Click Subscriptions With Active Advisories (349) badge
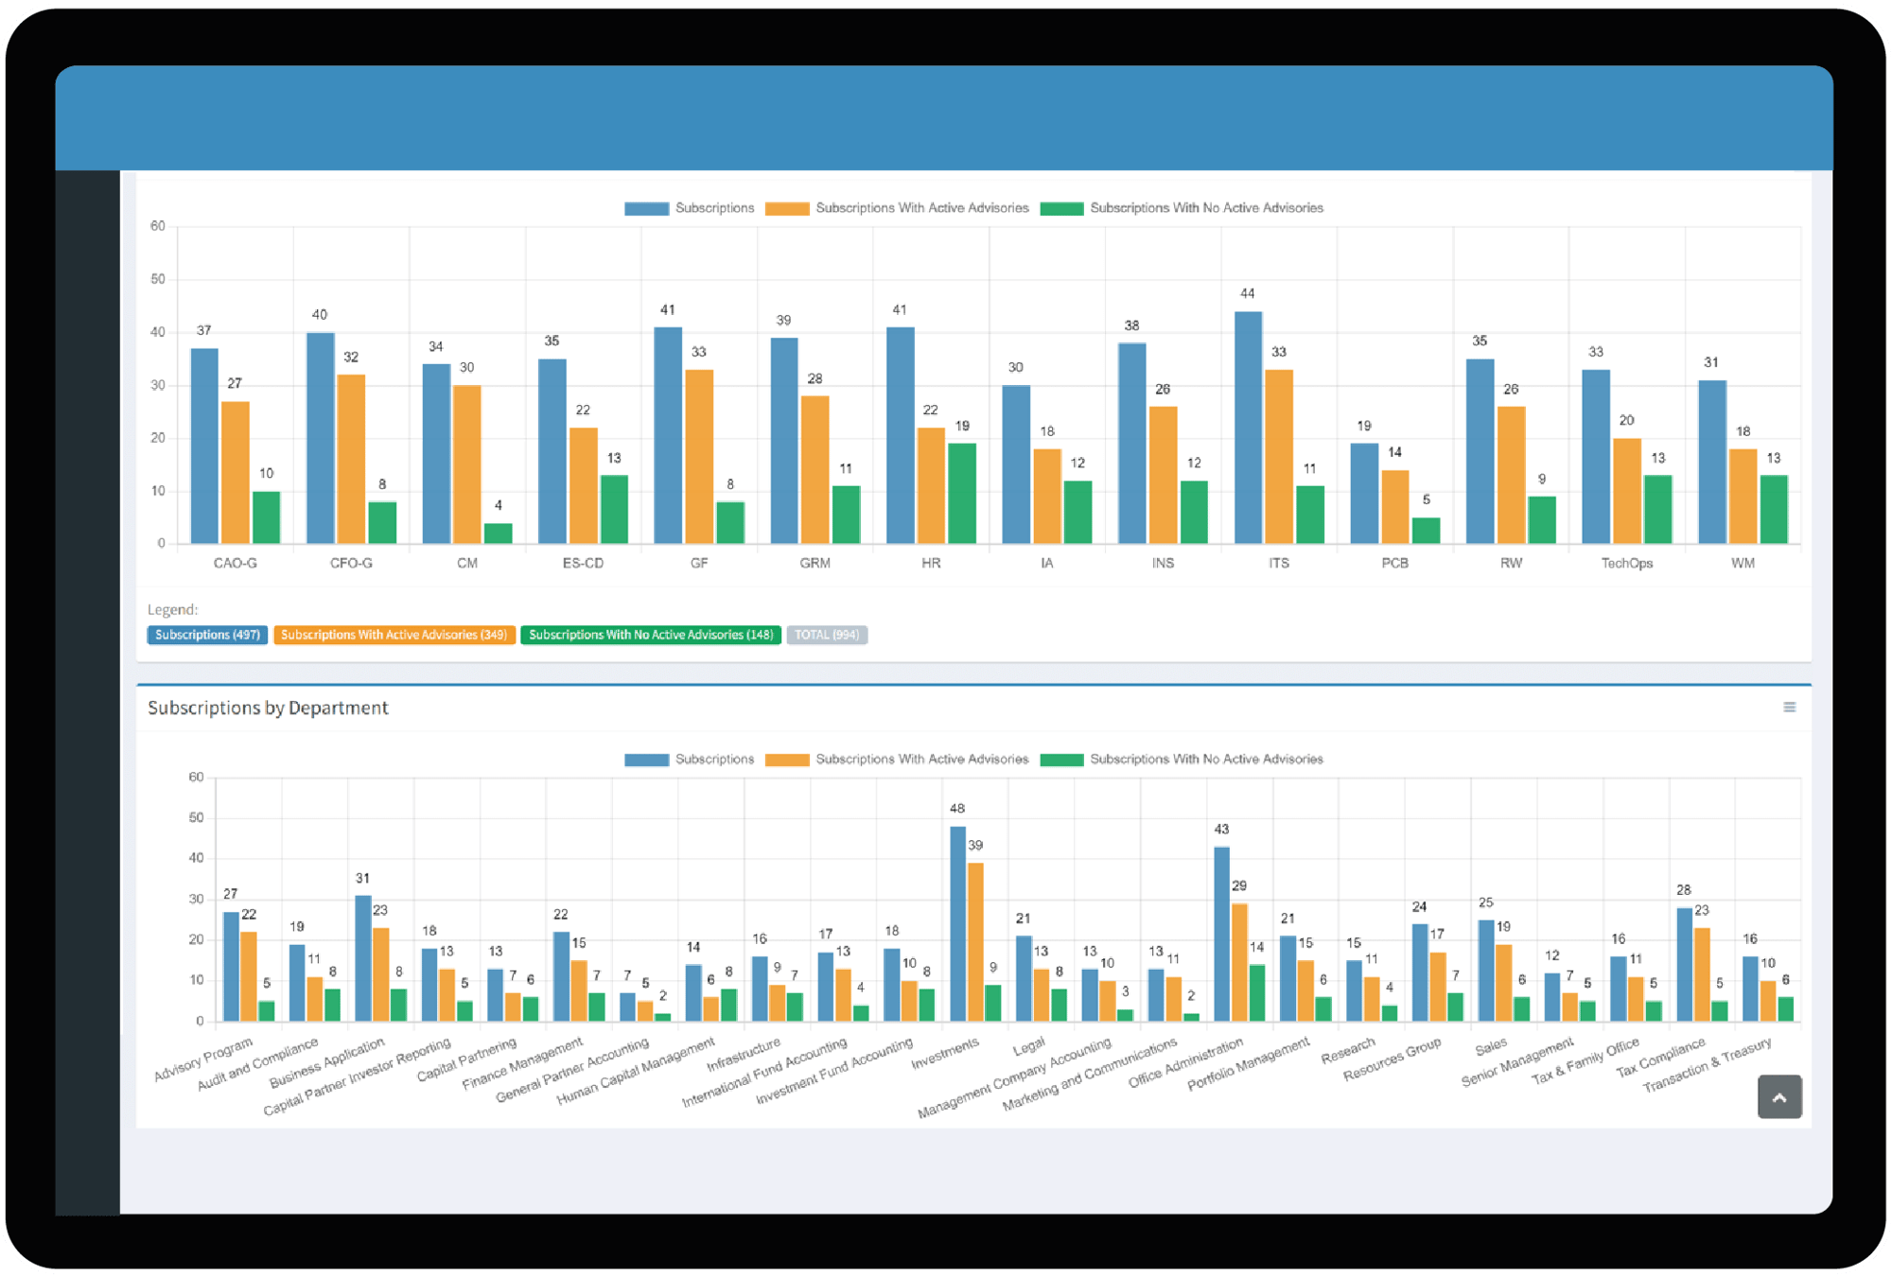Viewport: 1892px width, 1278px height. tap(394, 635)
